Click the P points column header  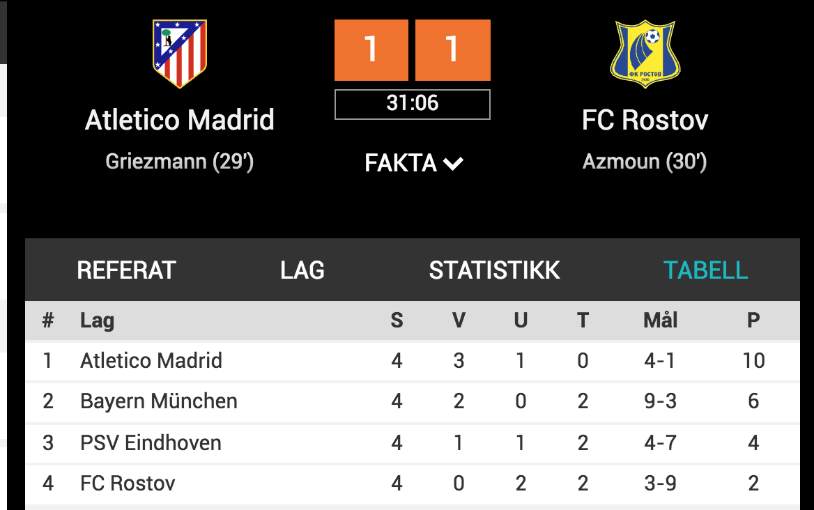(x=753, y=320)
